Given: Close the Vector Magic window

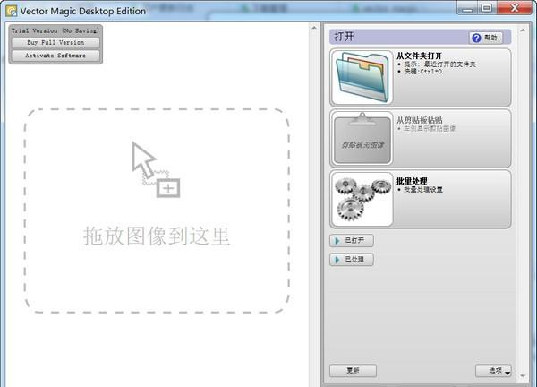Looking at the screenshot, I should (x=514, y=8).
